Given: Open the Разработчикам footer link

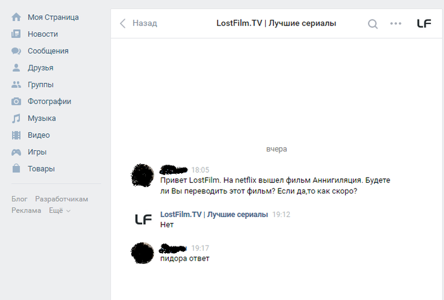Looking at the screenshot, I should click(62, 199).
